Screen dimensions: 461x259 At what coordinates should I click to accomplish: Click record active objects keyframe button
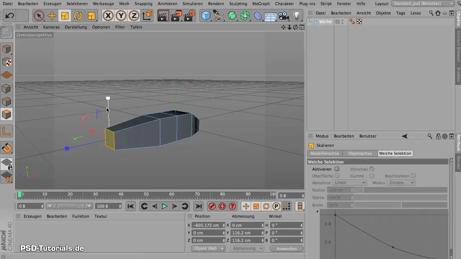[x=212, y=206]
